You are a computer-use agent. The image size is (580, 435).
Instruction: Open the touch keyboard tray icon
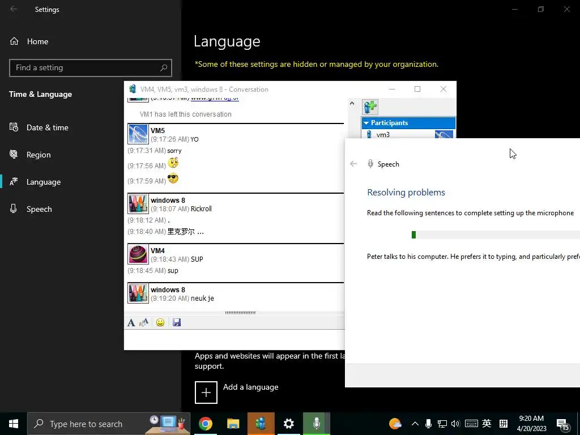pos(471,424)
